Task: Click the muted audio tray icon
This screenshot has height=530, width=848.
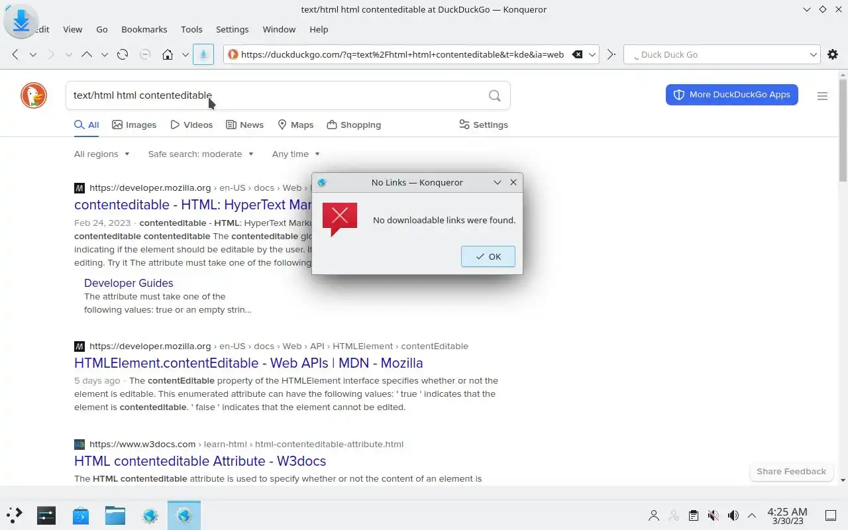Action: tap(714, 515)
